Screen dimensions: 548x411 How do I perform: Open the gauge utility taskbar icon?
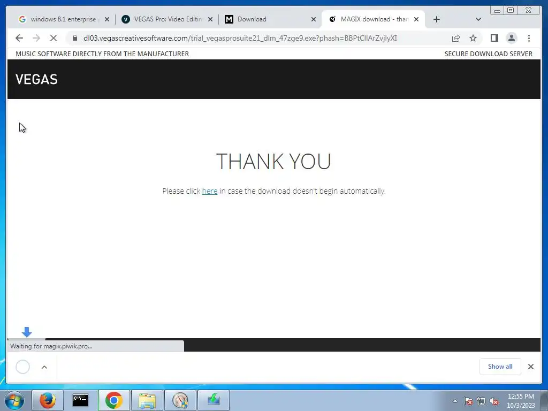tap(180, 400)
